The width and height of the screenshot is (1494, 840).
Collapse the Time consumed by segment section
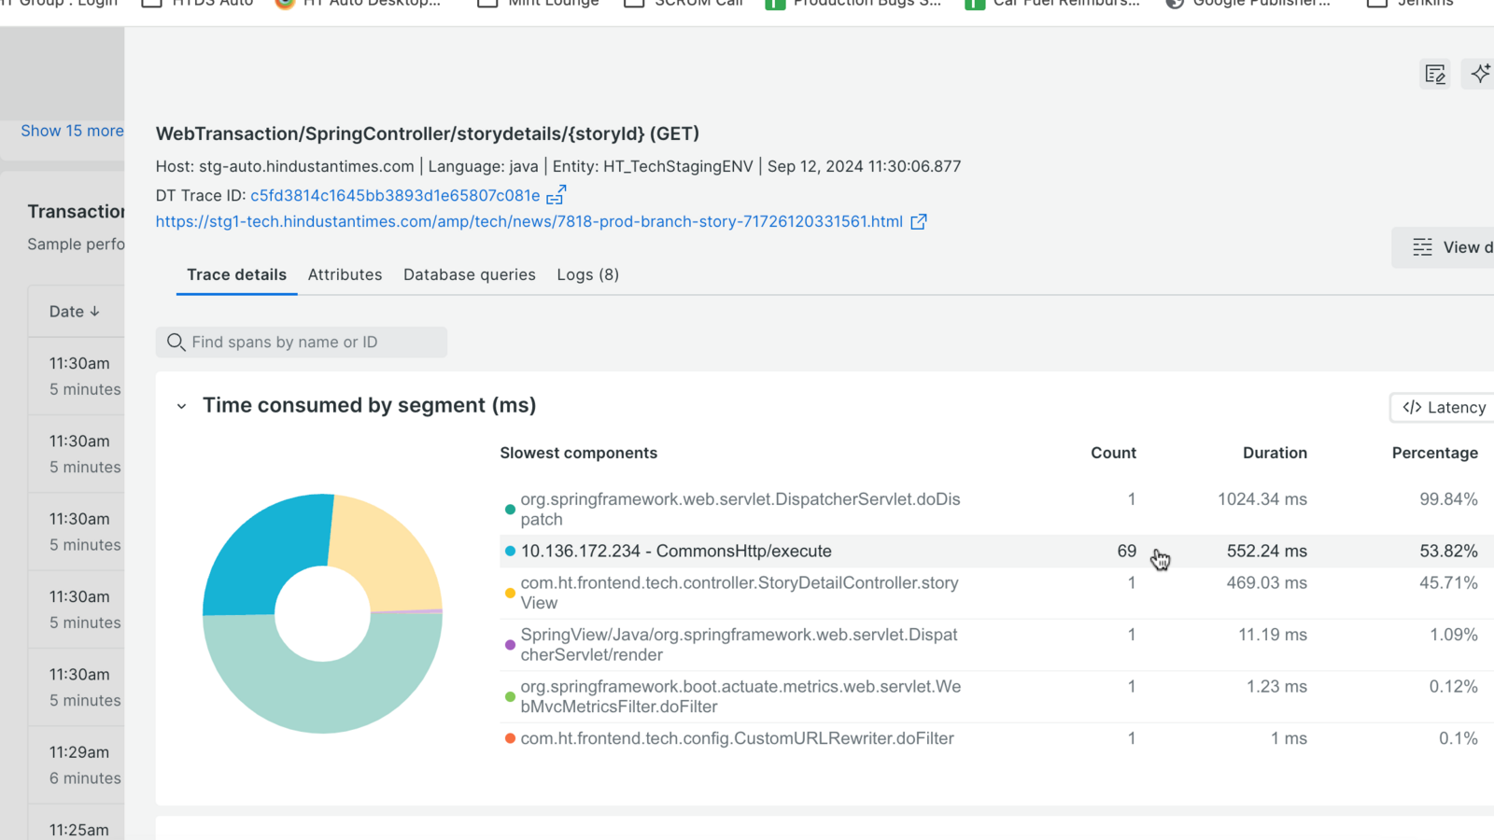coord(181,406)
